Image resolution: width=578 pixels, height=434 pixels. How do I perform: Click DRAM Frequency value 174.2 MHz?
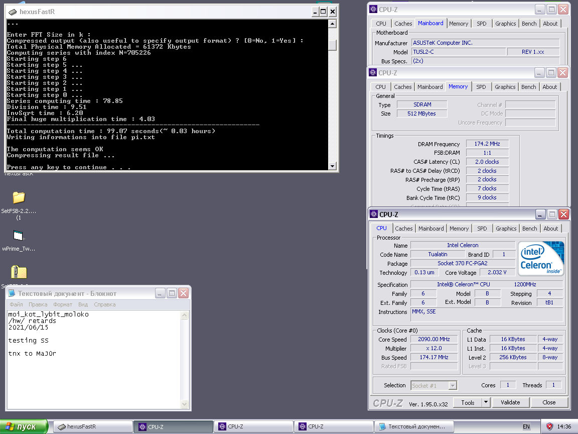click(487, 144)
